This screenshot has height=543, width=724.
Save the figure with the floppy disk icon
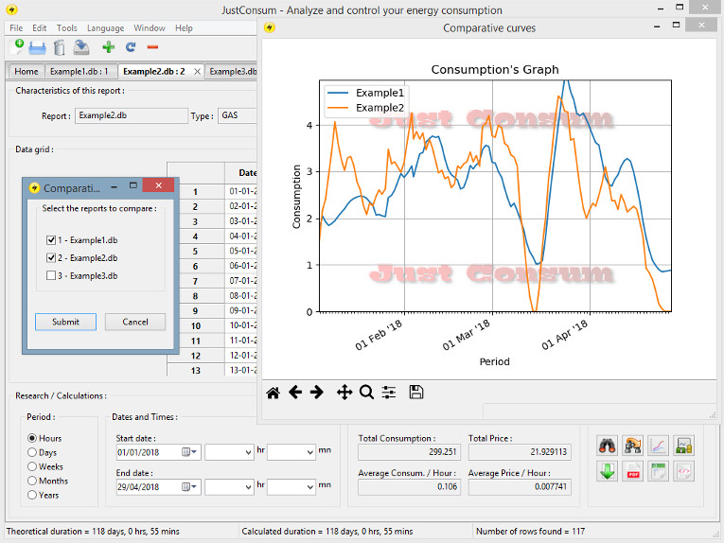(x=416, y=393)
